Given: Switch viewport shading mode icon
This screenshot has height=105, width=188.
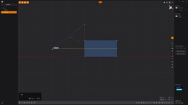Looking at the screenshot, I should [172, 2].
